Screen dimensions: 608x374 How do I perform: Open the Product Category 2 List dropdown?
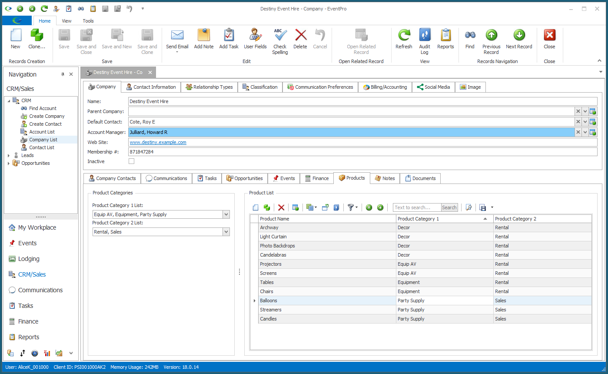(226, 232)
